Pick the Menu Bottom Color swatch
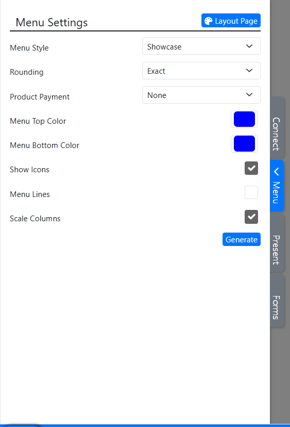The image size is (290, 427). [244, 143]
